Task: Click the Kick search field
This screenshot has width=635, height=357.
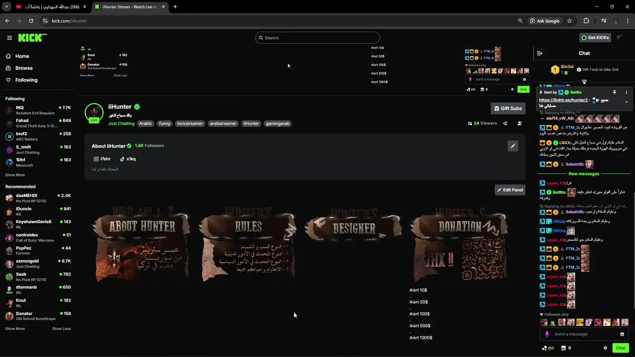Action: (x=317, y=38)
